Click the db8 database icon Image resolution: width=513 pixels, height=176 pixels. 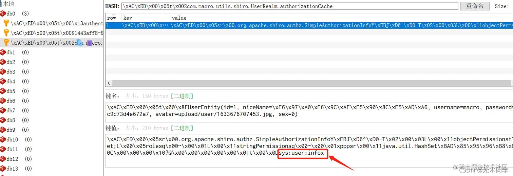pos(3,120)
